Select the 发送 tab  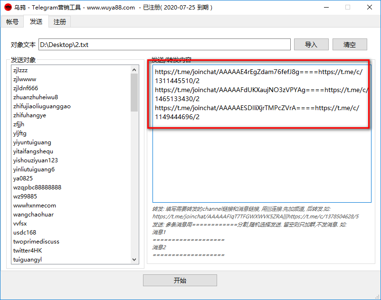click(x=36, y=21)
